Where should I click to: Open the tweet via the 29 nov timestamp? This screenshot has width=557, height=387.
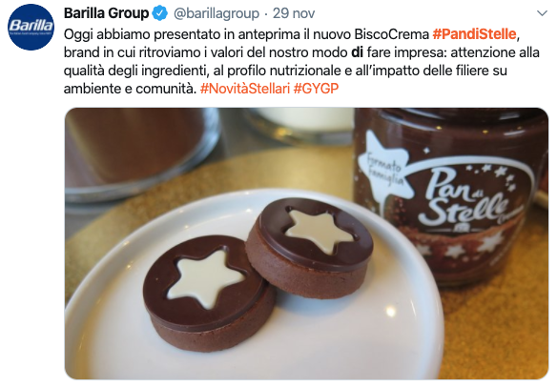coord(294,13)
